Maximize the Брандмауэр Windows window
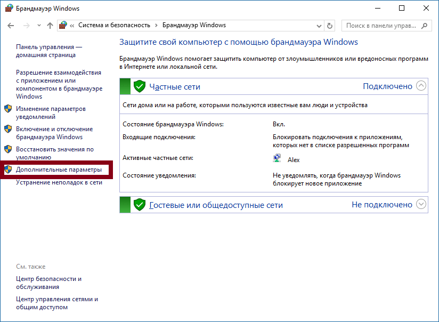Viewport: 439px width, 322px height. coord(402,8)
